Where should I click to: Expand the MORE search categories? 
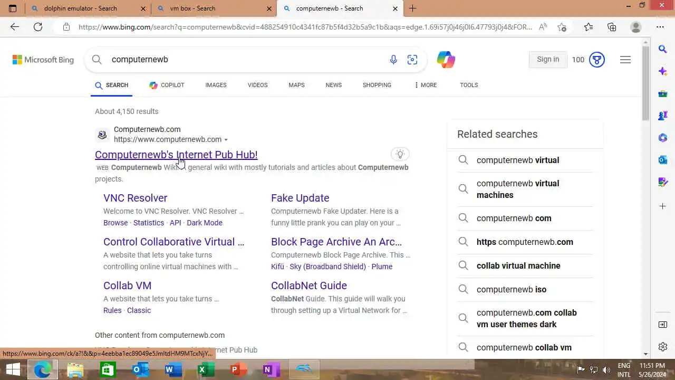tap(425, 85)
